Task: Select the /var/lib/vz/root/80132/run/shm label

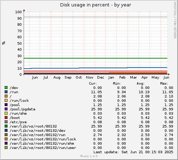Action: pos(42,144)
